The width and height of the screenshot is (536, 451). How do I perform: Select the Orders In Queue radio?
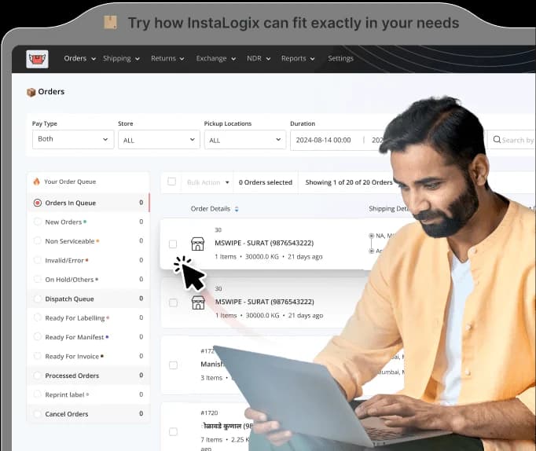tap(38, 203)
